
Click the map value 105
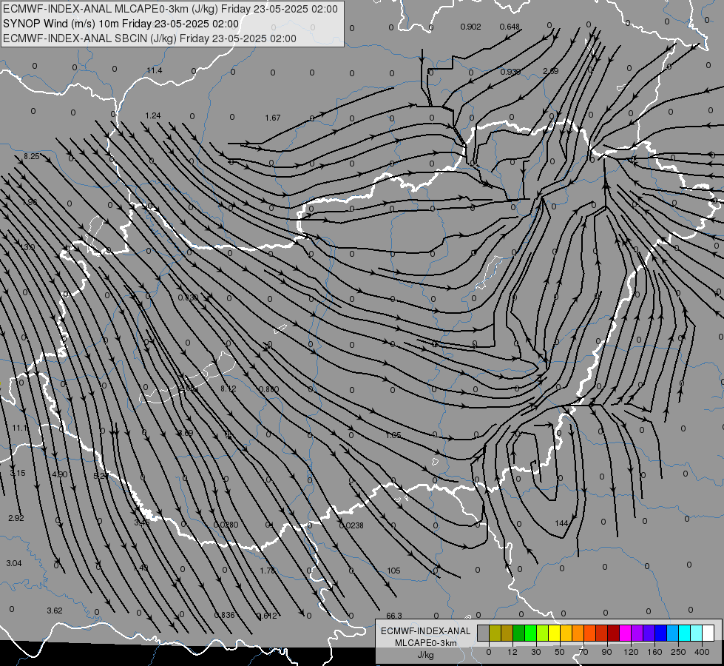pyautogui.click(x=393, y=571)
